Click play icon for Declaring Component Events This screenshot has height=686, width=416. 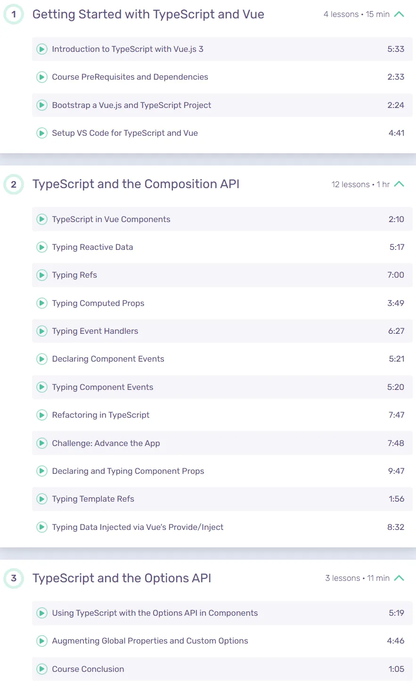pyautogui.click(x=42, y=359)
